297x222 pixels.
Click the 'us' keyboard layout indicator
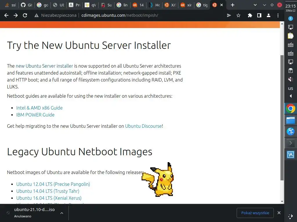(x=291, y=88)
